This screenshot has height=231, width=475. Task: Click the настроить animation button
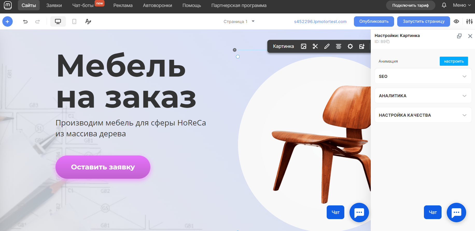click(x=454, y=61)
